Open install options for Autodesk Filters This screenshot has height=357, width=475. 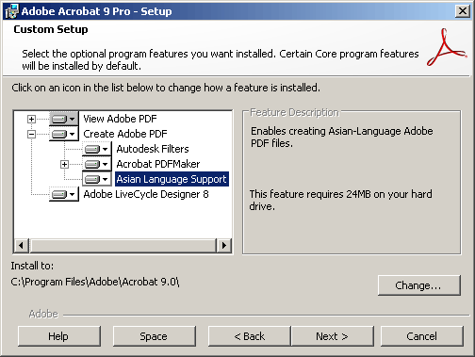tap(97, 149)
